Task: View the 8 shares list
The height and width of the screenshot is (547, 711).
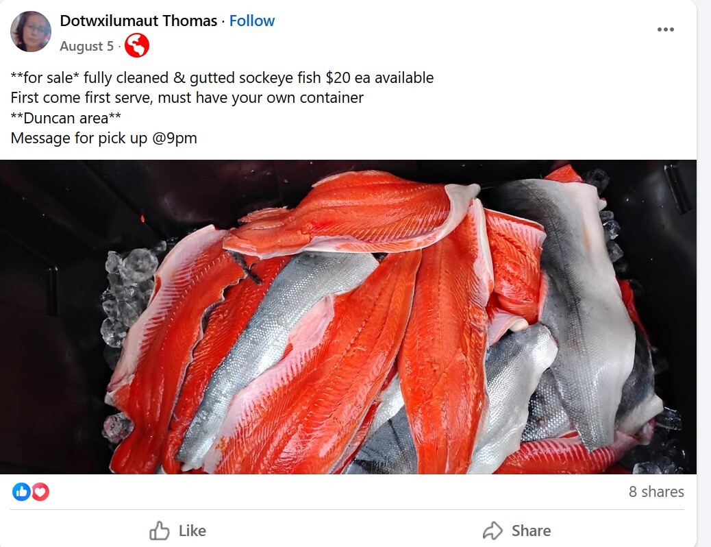Action: 656,491
